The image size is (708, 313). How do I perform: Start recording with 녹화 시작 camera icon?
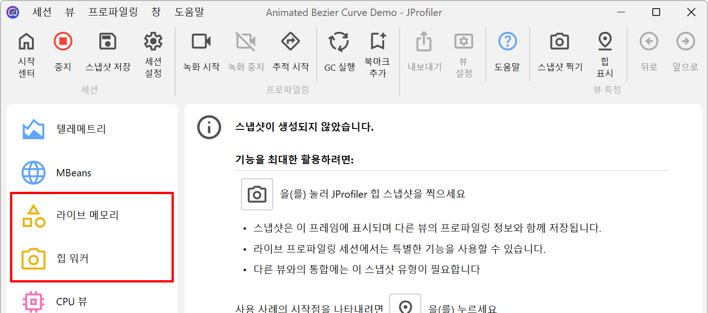click(201, 41)
